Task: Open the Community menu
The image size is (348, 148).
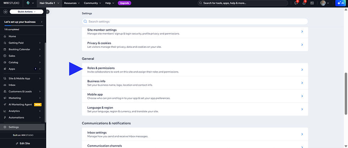Action: (x=92, y=3)
